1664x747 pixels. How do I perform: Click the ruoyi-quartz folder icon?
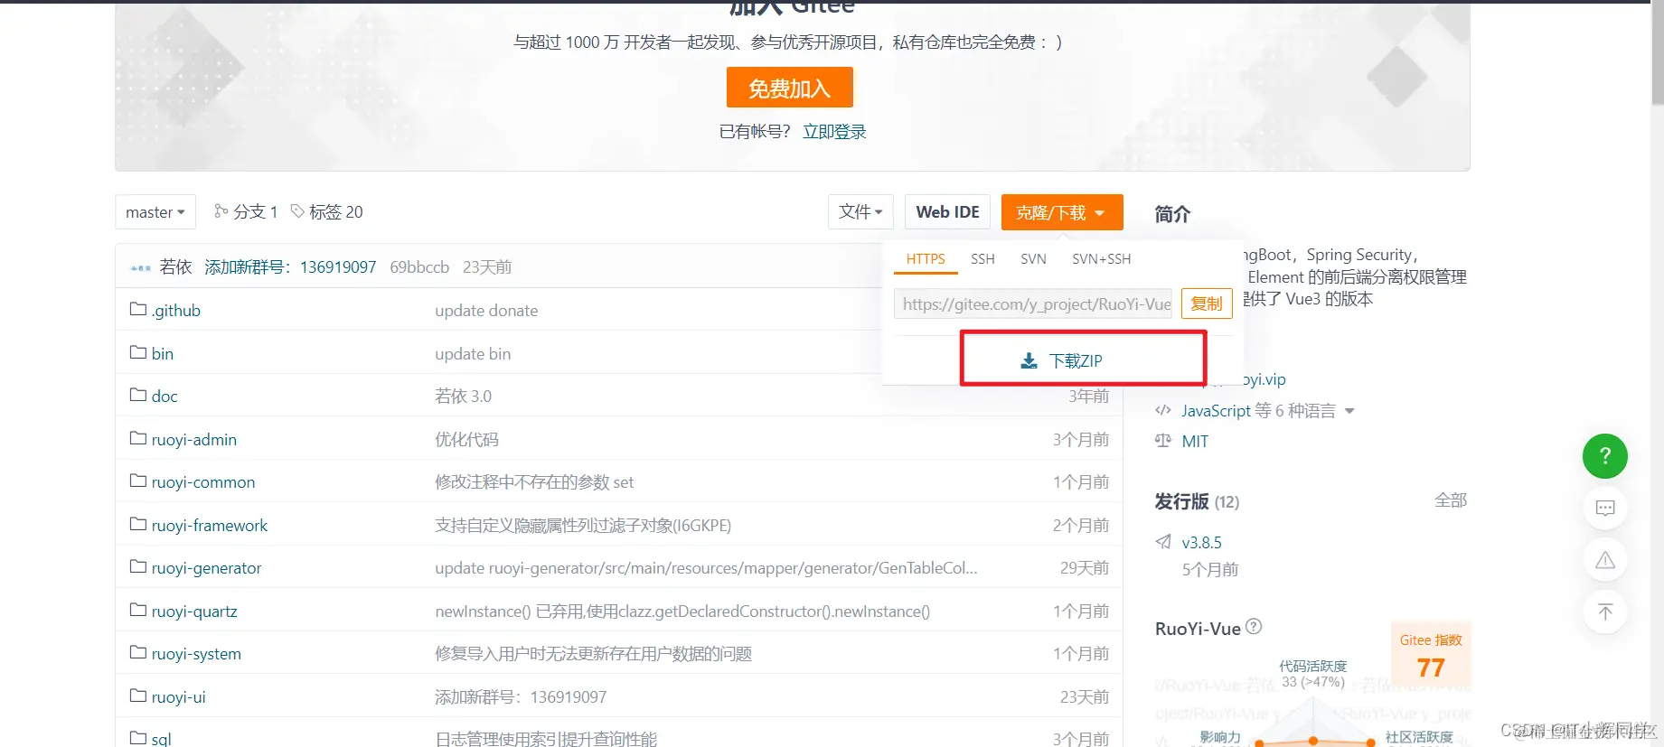(x=138, y=610)
